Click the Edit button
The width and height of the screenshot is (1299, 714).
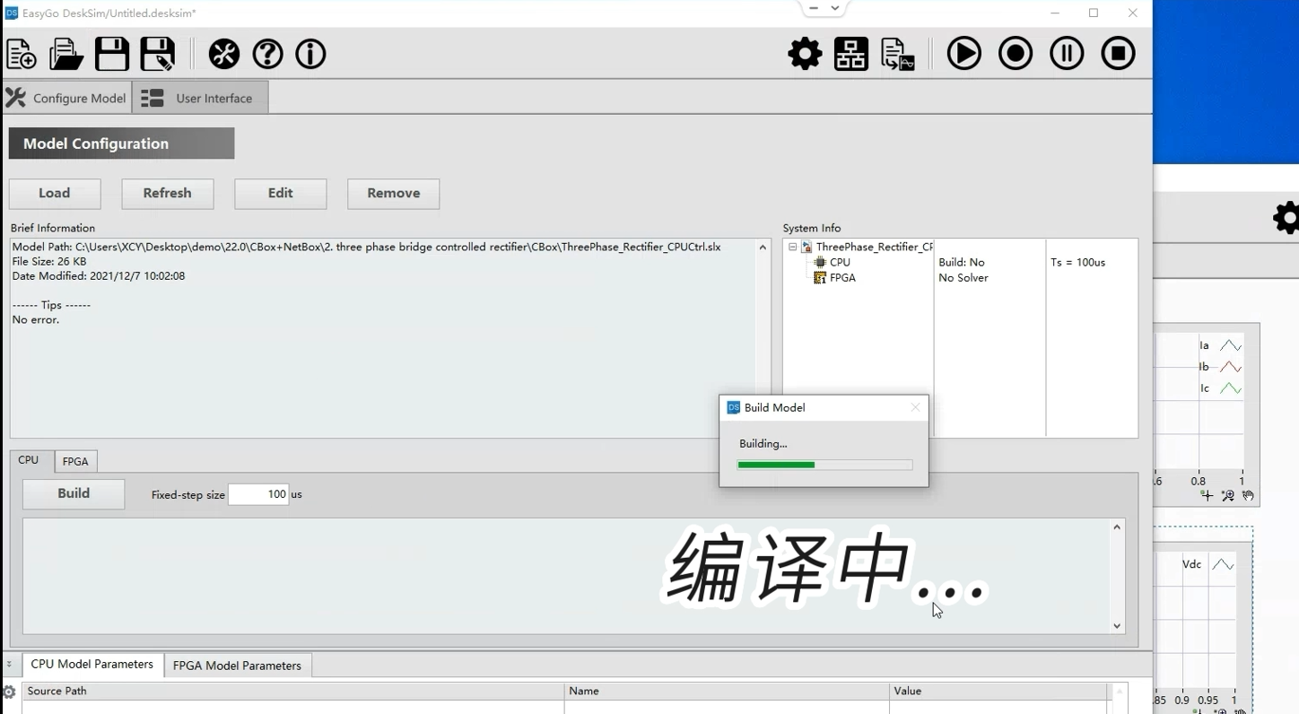coord(281,194)
